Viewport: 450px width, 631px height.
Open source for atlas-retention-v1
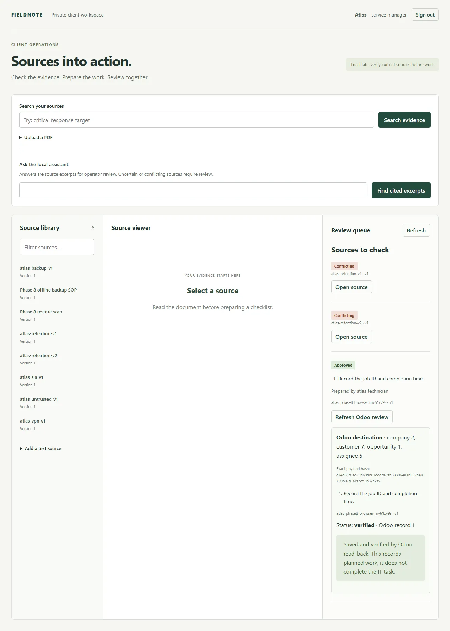click(351, 287)
